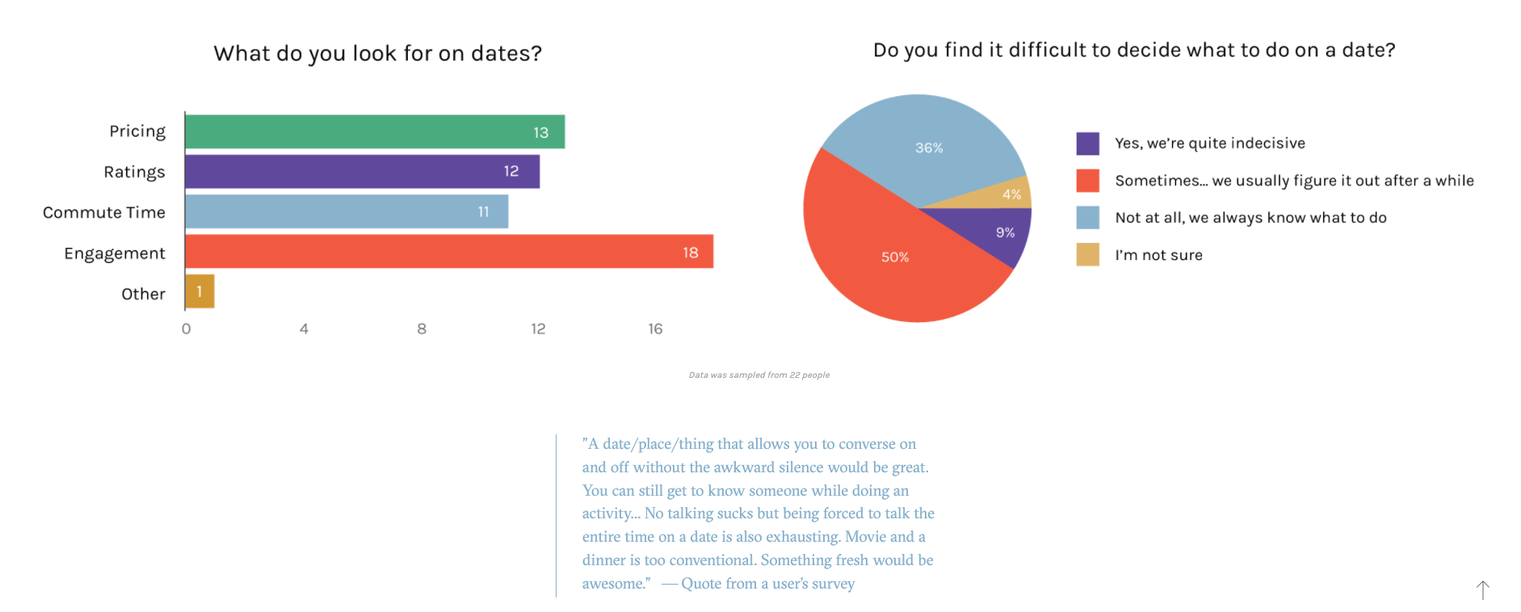Click the 'Data was sampled from 22 people' caption

pyautogui.click(x=758, y=375)
